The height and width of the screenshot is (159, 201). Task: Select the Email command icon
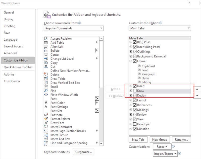point(46,87)
